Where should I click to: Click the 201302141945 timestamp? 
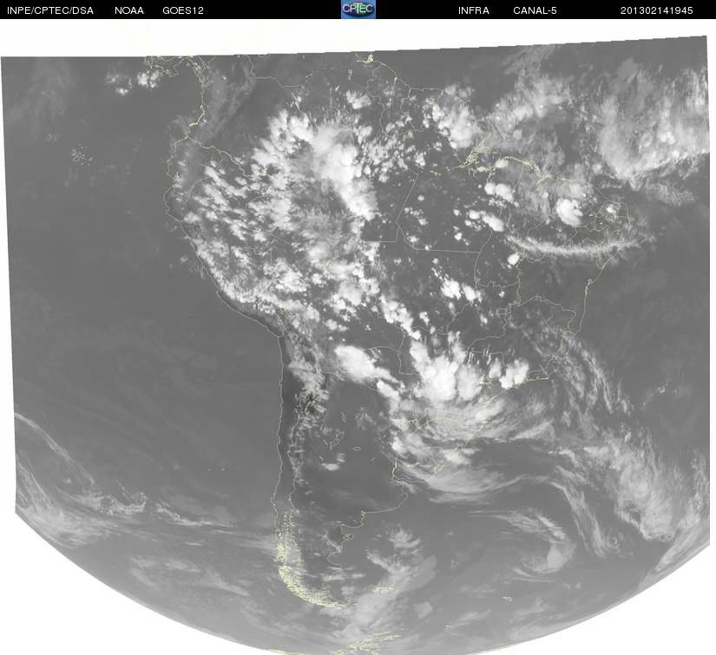point(657,10)
